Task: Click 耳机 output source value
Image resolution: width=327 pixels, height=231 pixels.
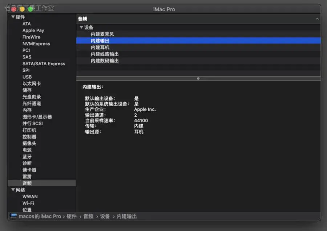Action: 139,132
